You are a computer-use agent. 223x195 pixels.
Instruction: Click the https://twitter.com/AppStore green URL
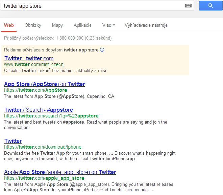(x=35, y=90)
